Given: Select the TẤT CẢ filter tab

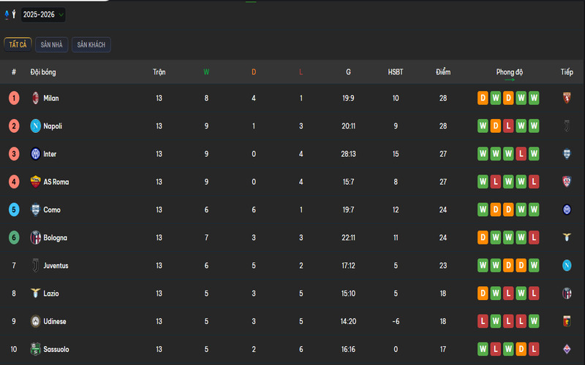Looking at the screenshot, I should point(18,45).
